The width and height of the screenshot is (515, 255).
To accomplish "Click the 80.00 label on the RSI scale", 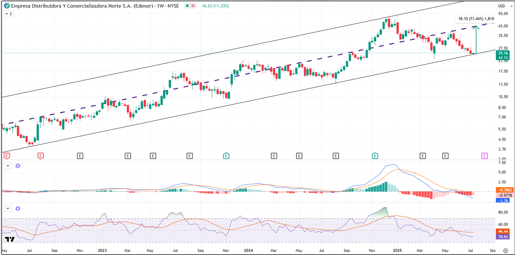I will pos(503,212).
